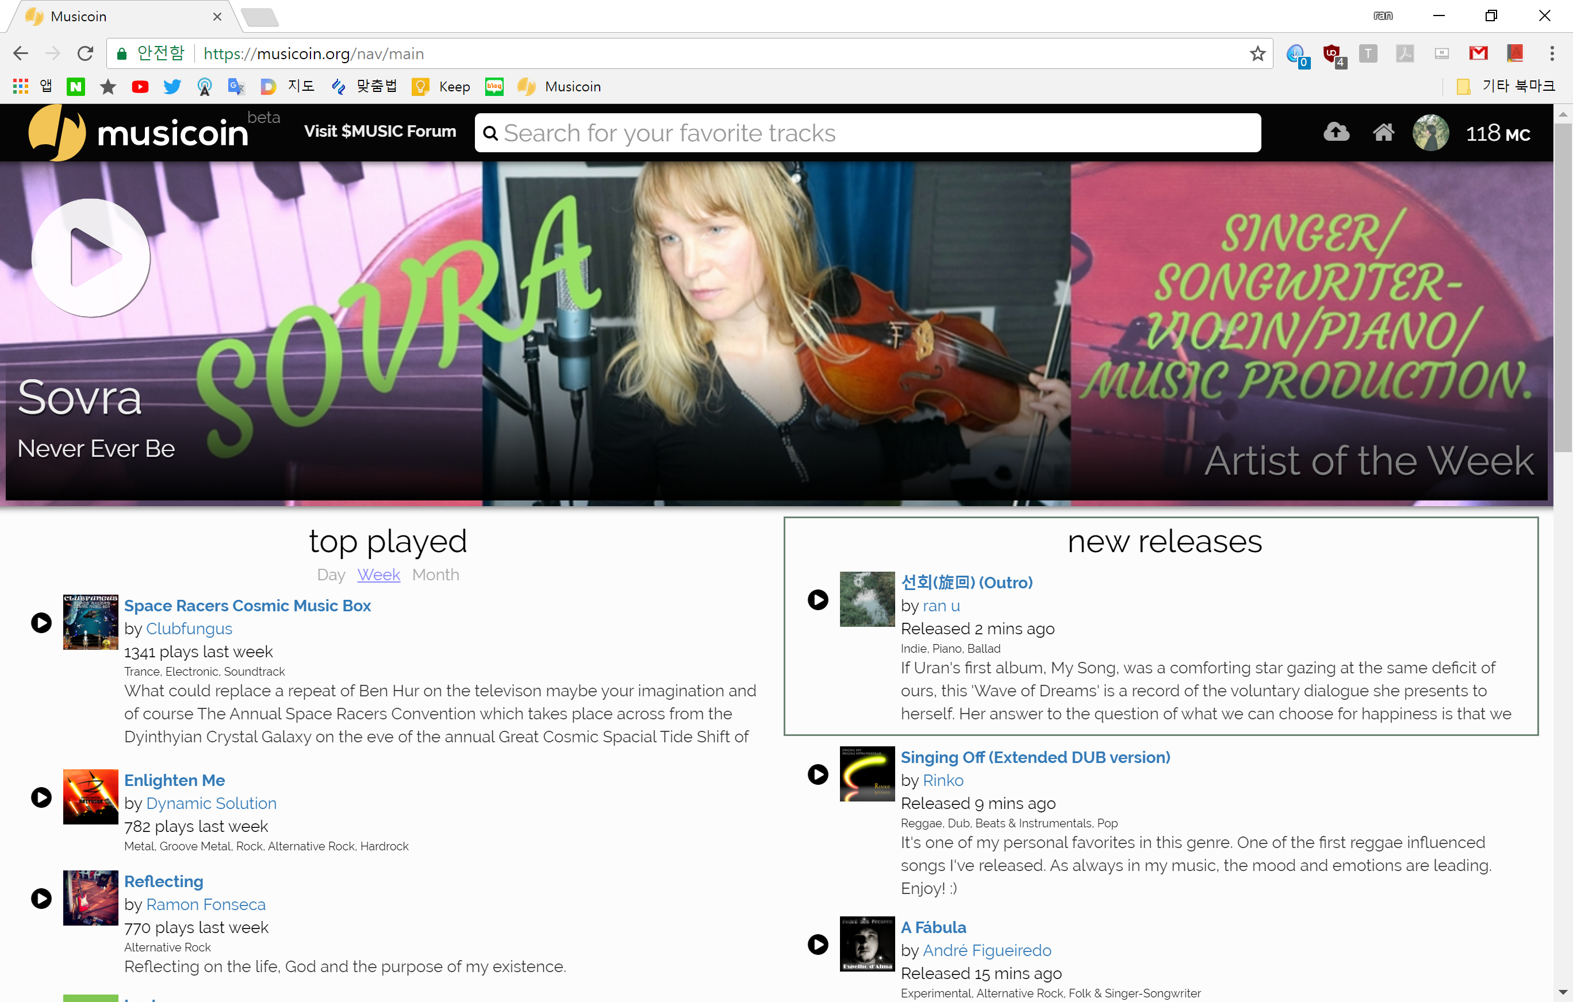
Task: Play Space Racers Cosmic Music Box
Action: coord(41,622)
